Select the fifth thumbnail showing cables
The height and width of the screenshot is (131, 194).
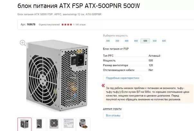(84, 124)
